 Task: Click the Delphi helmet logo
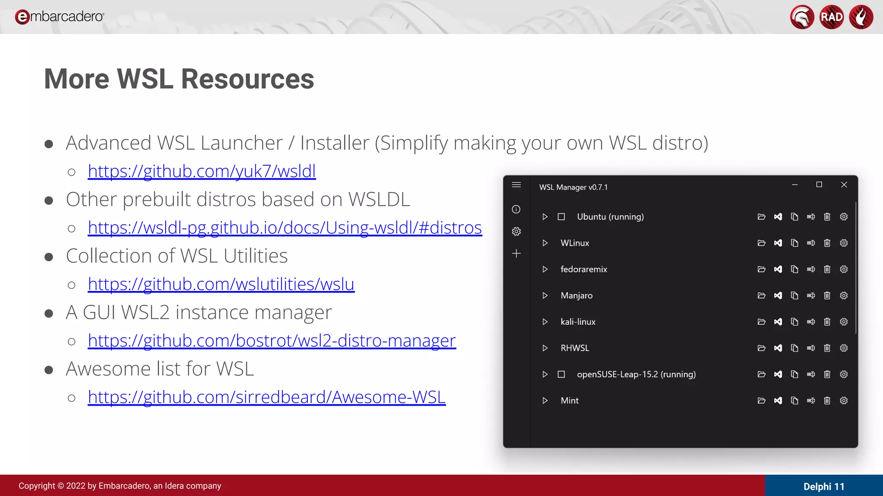coord(802,17)
